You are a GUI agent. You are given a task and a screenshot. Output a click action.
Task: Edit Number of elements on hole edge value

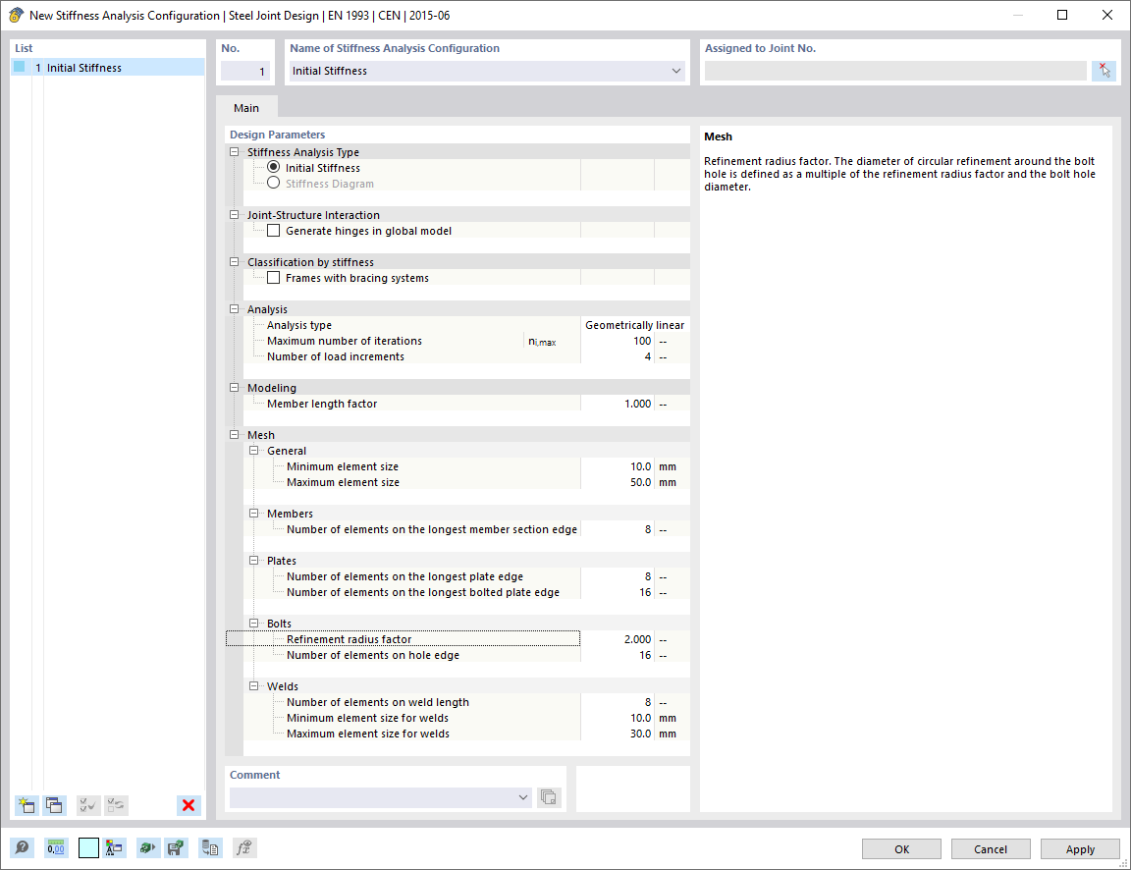618,655
